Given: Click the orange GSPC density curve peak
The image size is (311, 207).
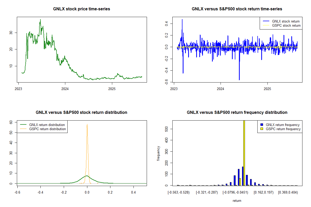Looking at the screenshot, I should 87,125.
